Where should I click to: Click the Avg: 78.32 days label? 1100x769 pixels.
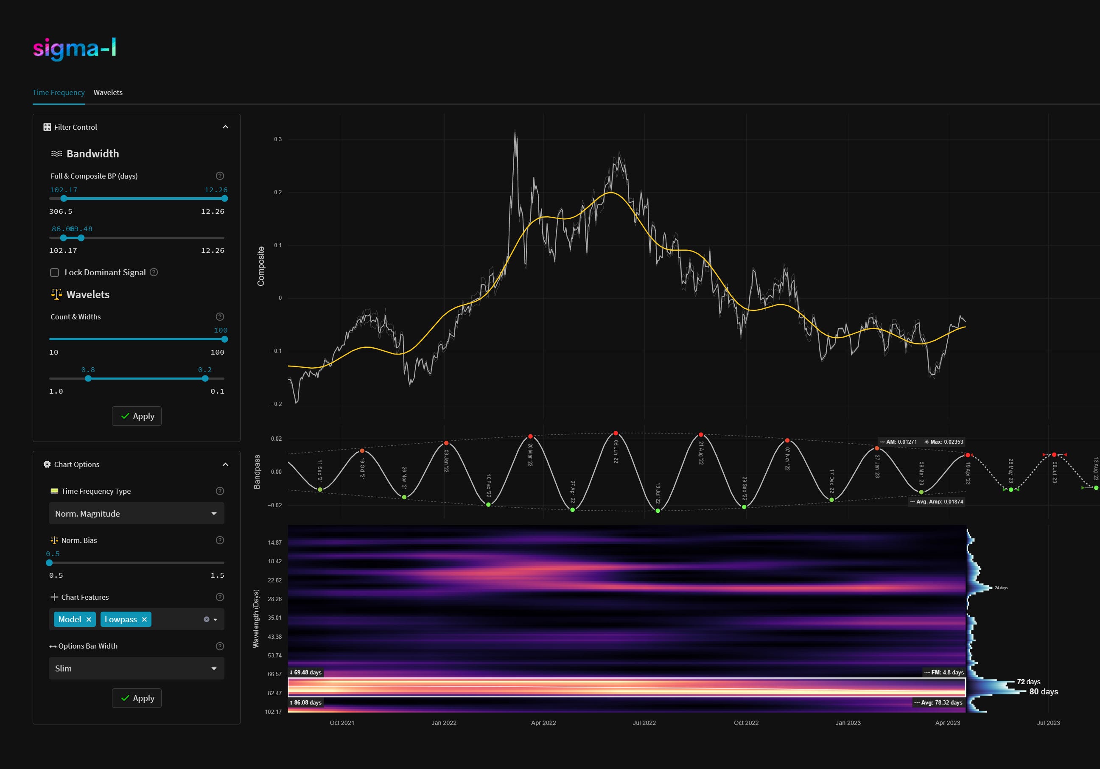(938, 703)
